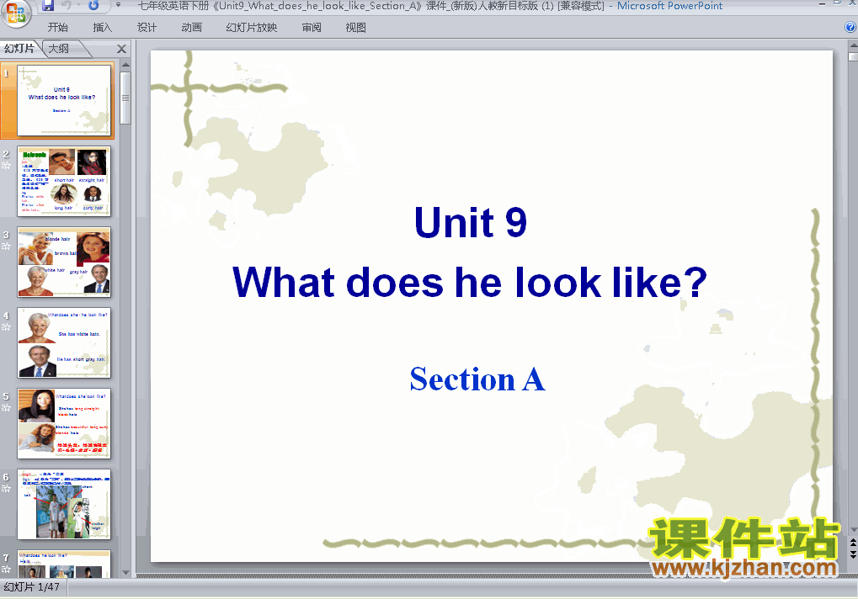Switch to the 设计 ribbon tab
The width and height of the screenshot is (858, 599).
point(147,27)
